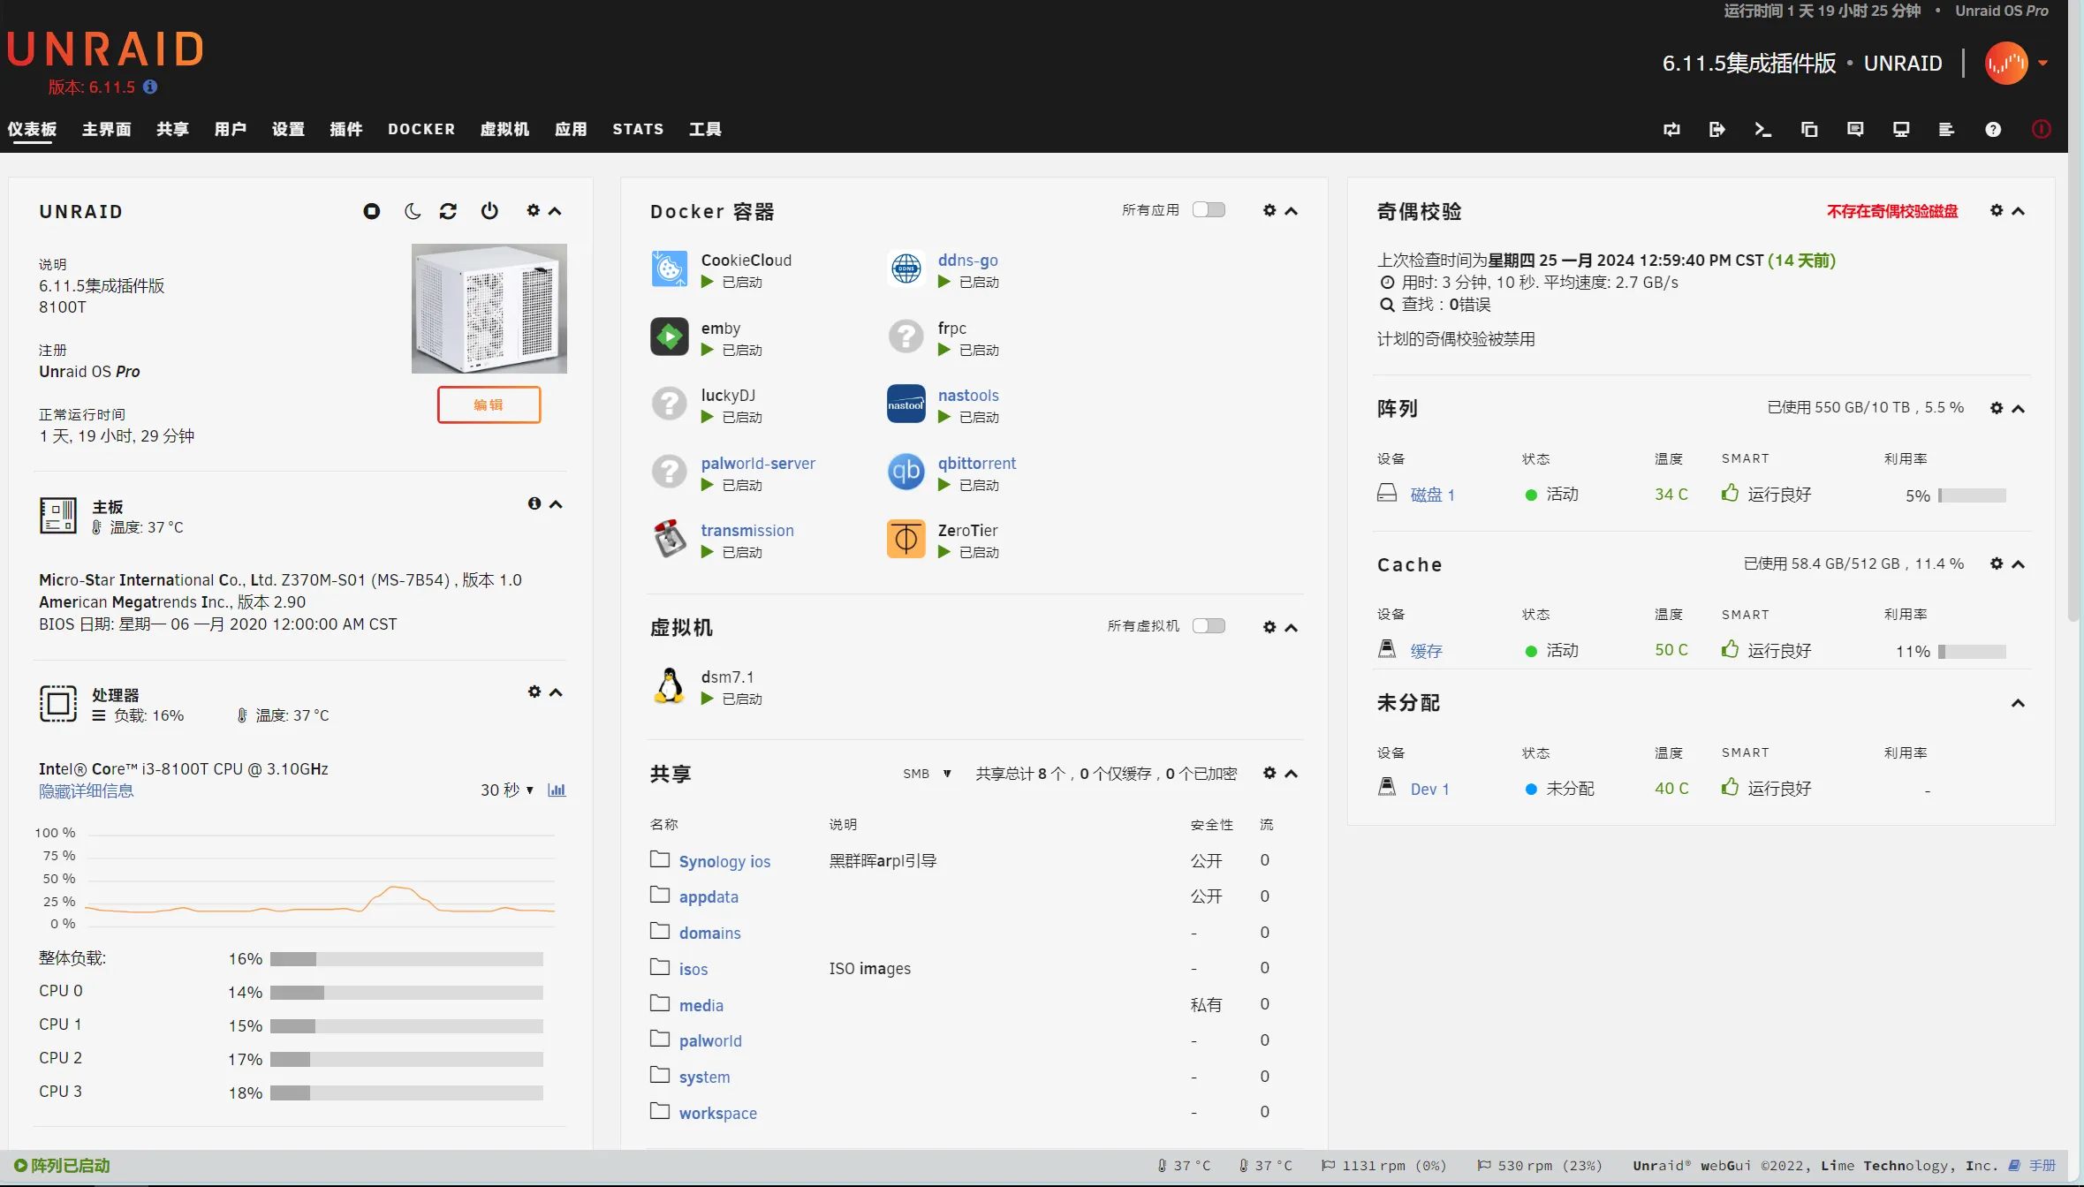Collapse the shares panel
Image resolution: width=2084 pixels, height=1187 pixels.
tap(1292, 774)
